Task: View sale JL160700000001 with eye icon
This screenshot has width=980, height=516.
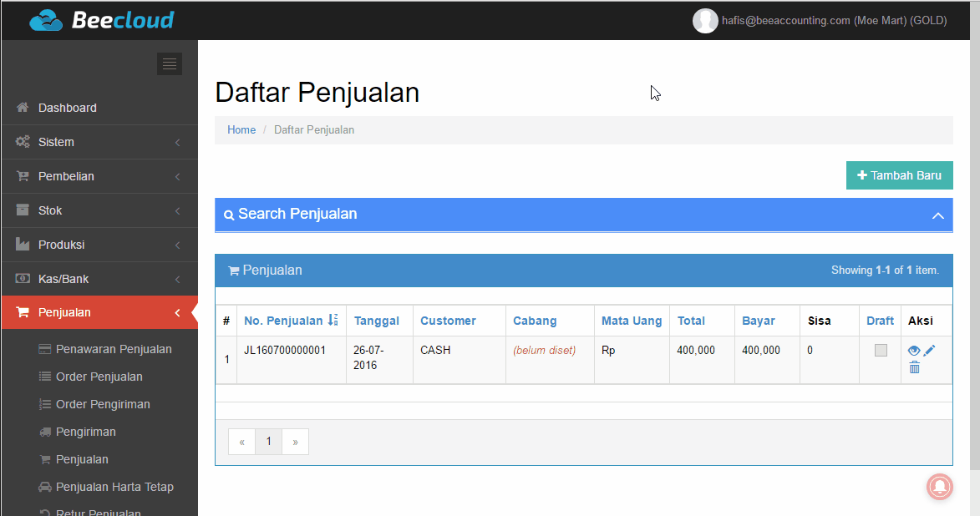Action: click(914, 351)
